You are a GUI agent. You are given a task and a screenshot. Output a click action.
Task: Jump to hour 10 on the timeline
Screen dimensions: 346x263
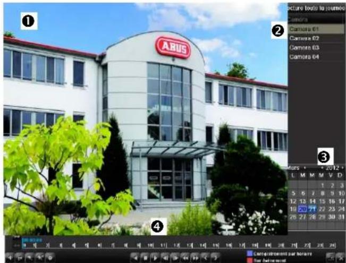150,245
